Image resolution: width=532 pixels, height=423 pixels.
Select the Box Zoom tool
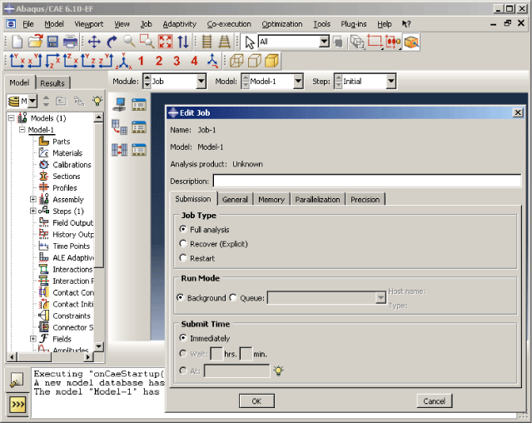click(x=147, y=42)
